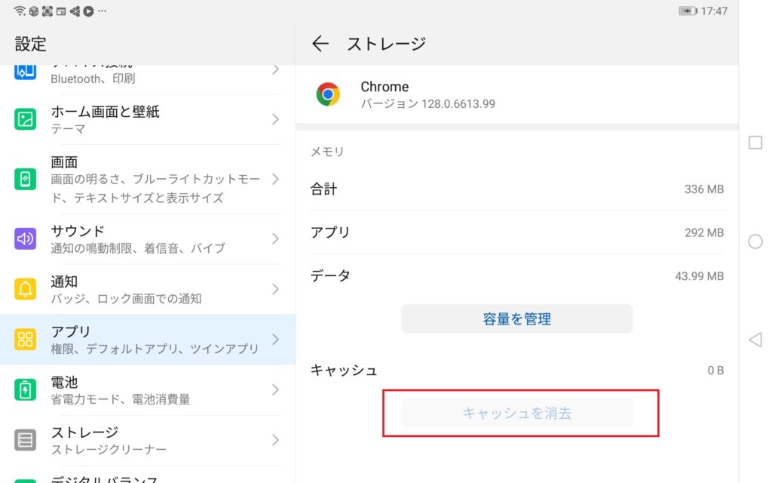Screen dimensions: 772x483
Task: Tap the Wi-Fi status icon
Action: (20, 11)
